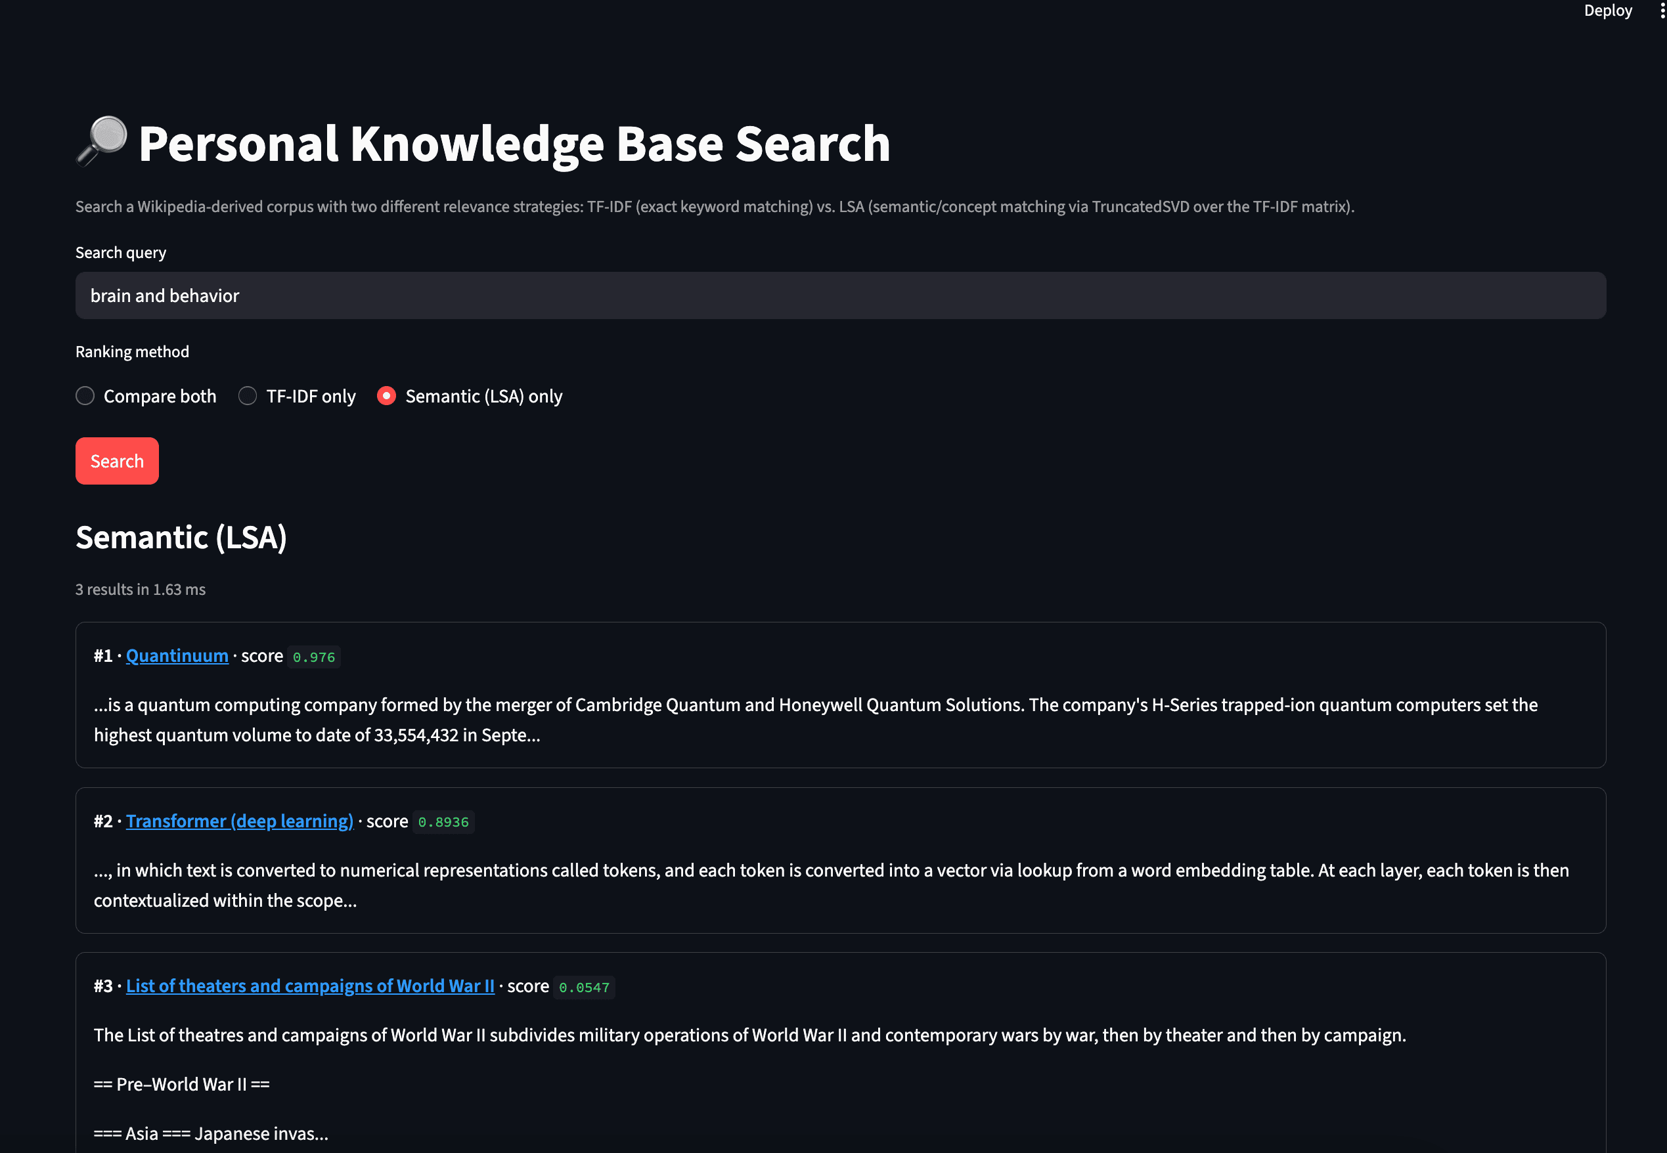Click the magnifying glass emoji in title
The width and height of the screenshot is (1667, 1153).
[102, 141]
